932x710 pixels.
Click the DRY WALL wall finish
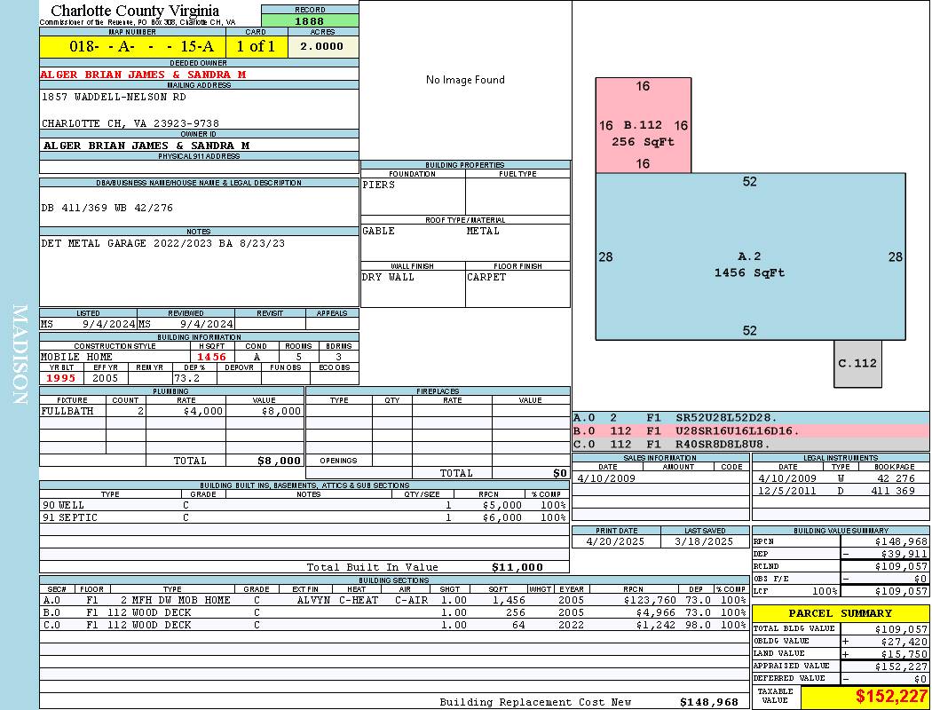coord(388,278)
